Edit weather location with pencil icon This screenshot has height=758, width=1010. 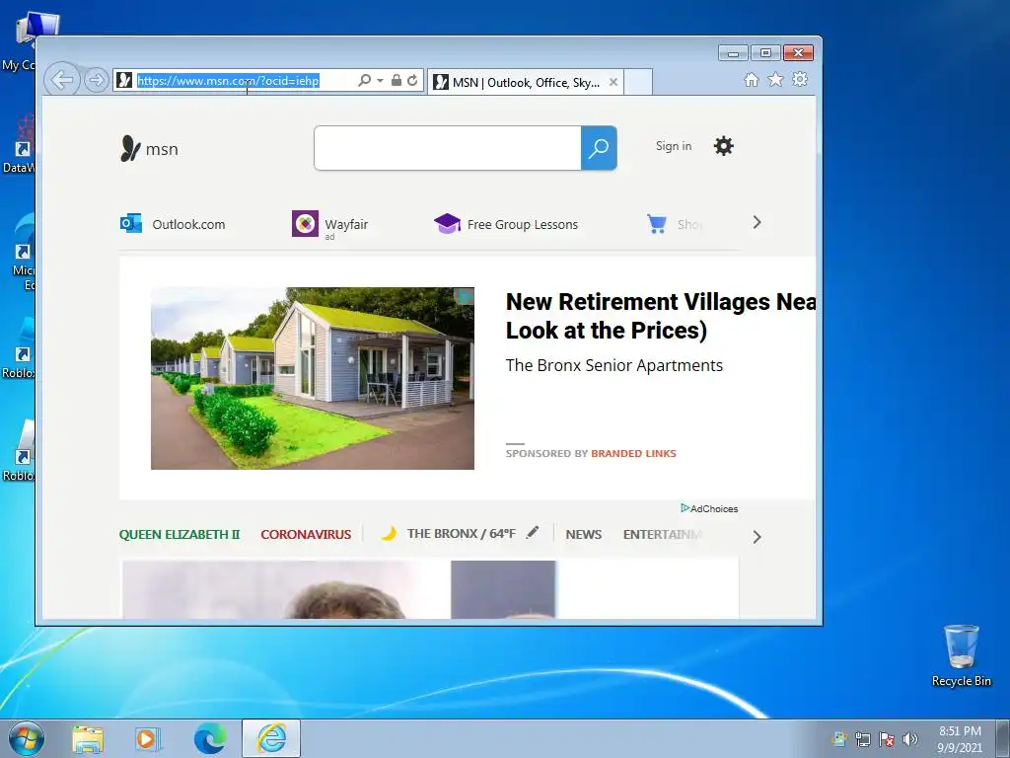click(532, 532)
